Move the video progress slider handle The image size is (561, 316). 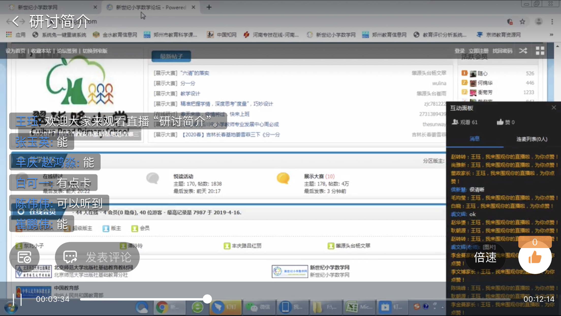[x=207, y=299]
